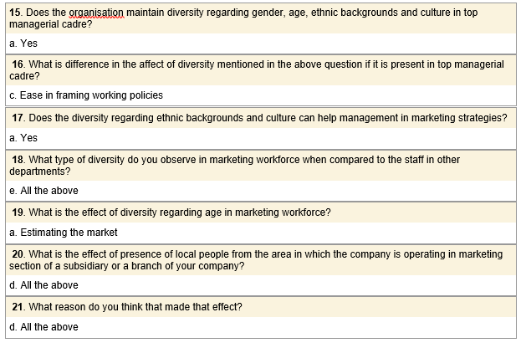Click the bold number 19 label
The image size is (521, 343).
(x=18, y=212)
